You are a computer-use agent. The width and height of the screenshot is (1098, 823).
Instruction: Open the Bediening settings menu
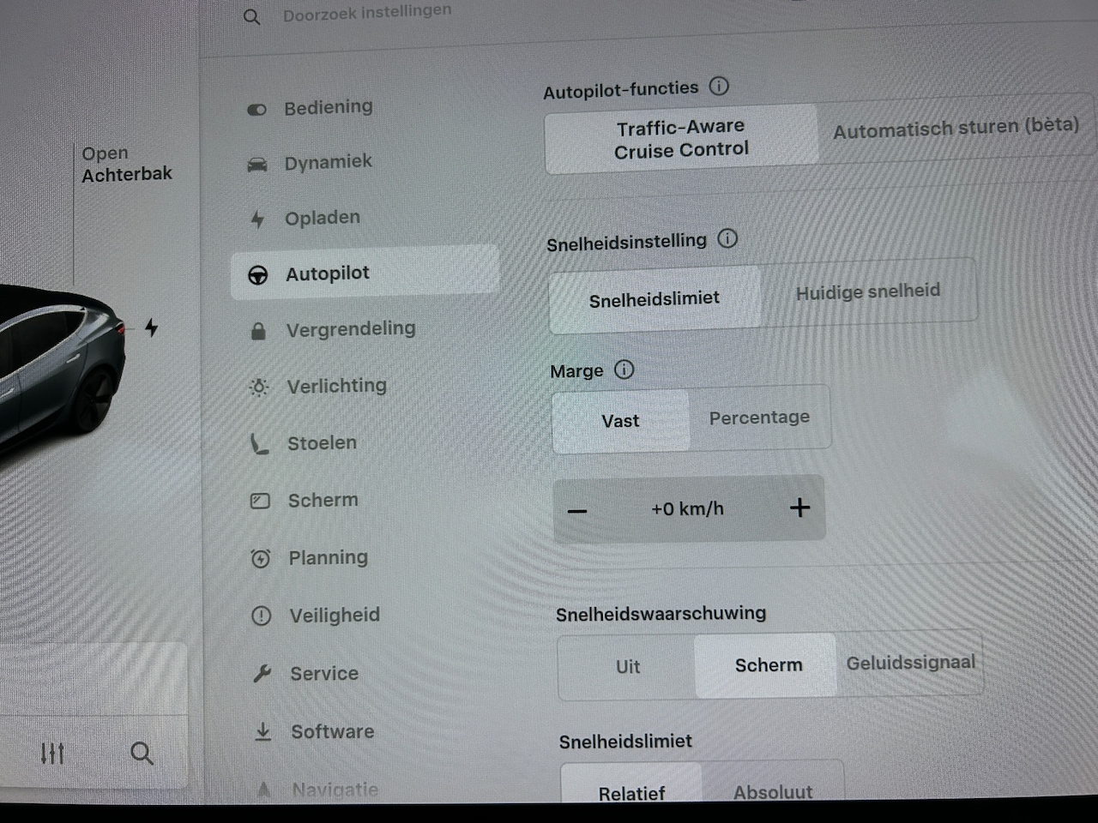[x=328, y=107]
